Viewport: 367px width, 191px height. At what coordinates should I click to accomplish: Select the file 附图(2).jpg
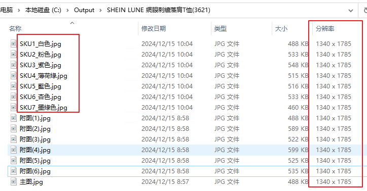tap(35, 128)
